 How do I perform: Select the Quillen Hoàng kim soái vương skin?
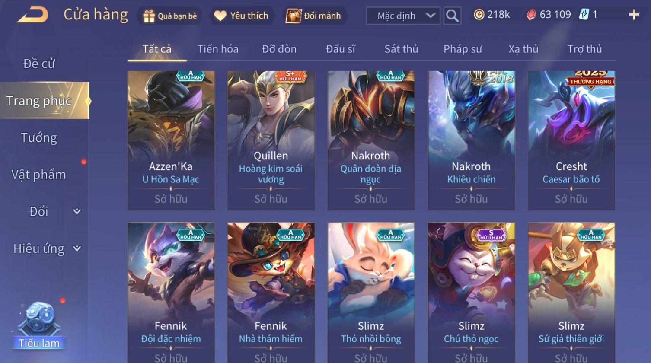(271, 140)
